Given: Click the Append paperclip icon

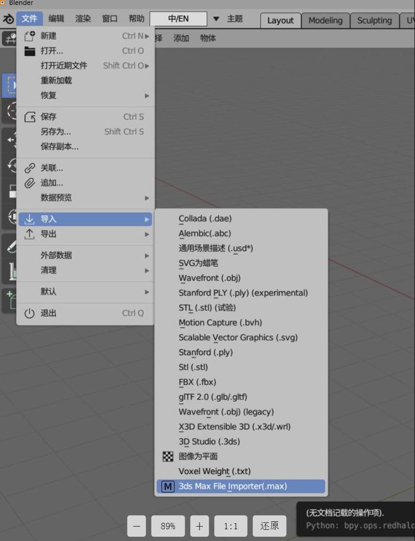Looking at the screenshot, I should (30, 183).
